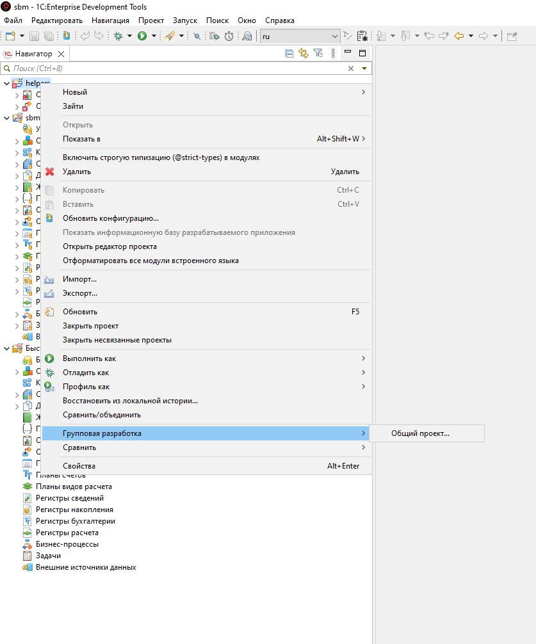The image size is (536, 644).
Task: Click the Navigator filter funnel icon
Action: click(318, 54)
